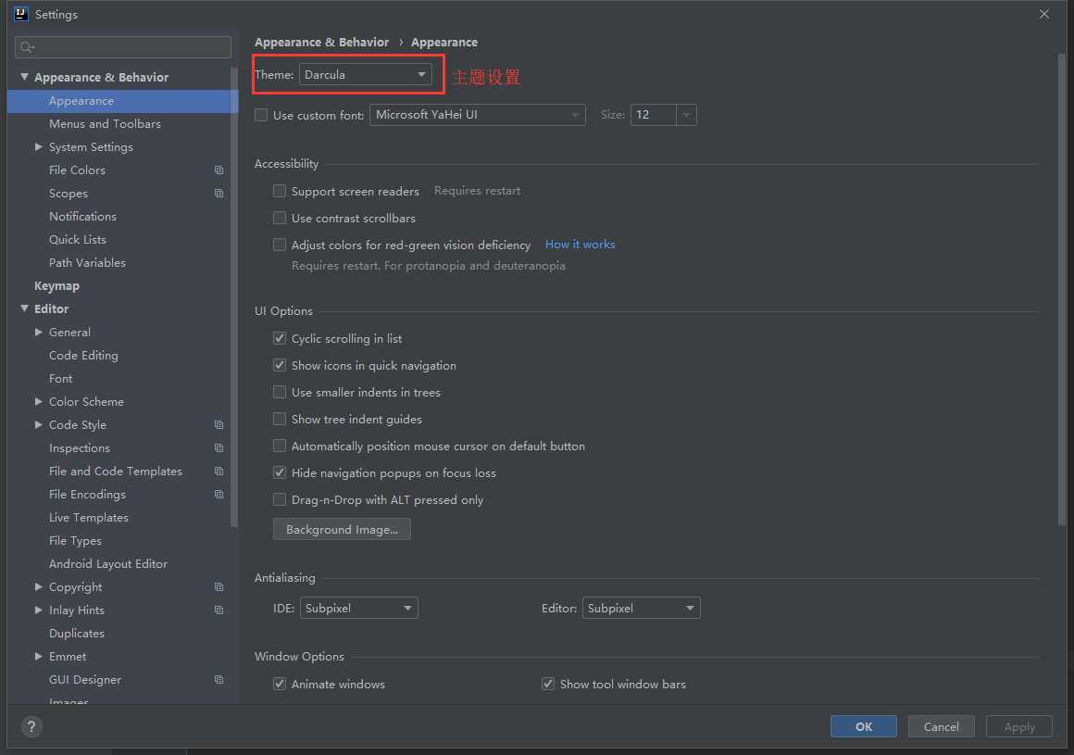Click the right panel vertical scrollbar
Image resolution: width=1074 pixels, height=755 pixels.
1062,288
